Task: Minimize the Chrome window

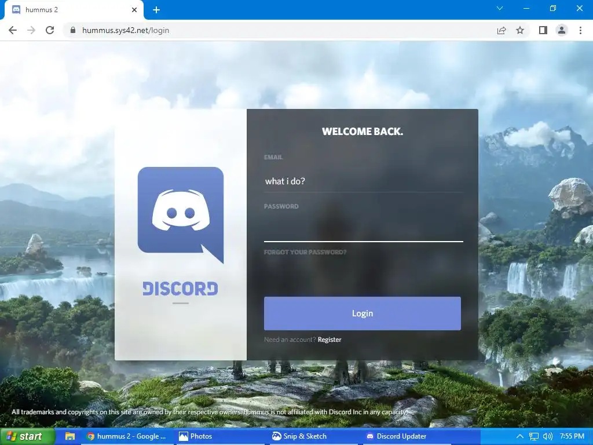Action: click(526, 8)
